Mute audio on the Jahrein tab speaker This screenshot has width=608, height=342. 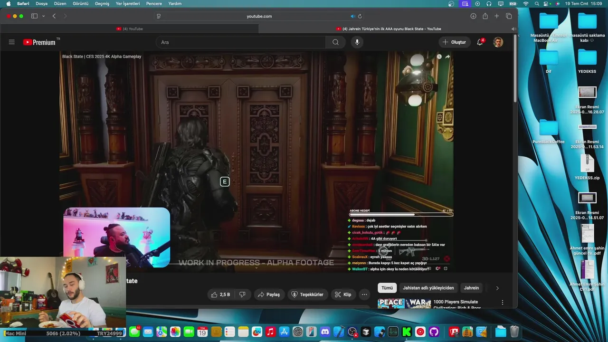(x=513, y=29)
